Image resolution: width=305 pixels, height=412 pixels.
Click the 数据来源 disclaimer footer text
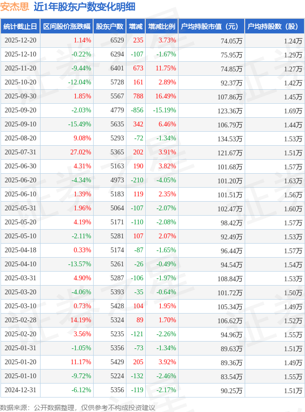(78, 408)
